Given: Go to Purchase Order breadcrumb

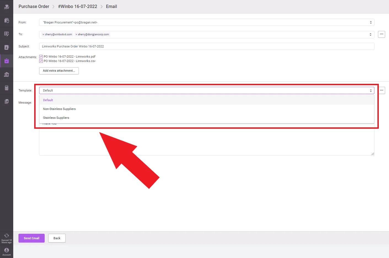Looking at the screenshot, I should pos(34,6).
